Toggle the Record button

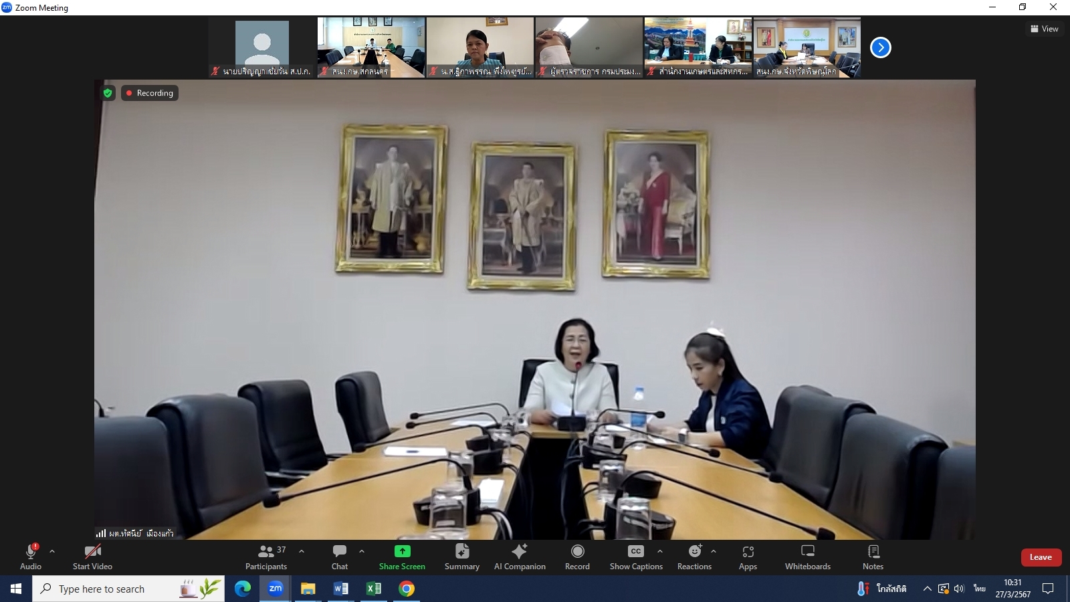pyautogui.click(x=577, y=557)
